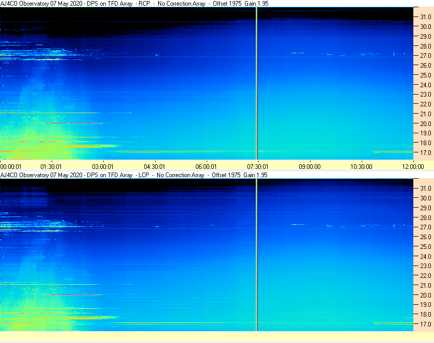Click the RCP spectrogram title text
The image size is (434, 343).
tap(134, 4)
